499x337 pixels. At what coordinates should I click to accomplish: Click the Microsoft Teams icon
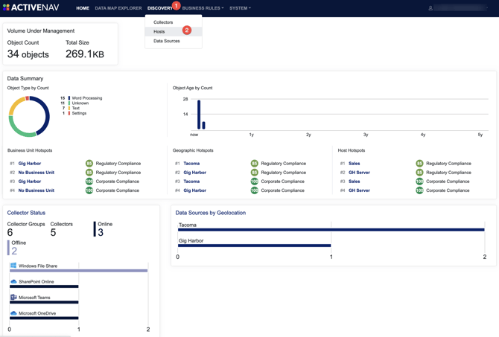pos(13,298)
